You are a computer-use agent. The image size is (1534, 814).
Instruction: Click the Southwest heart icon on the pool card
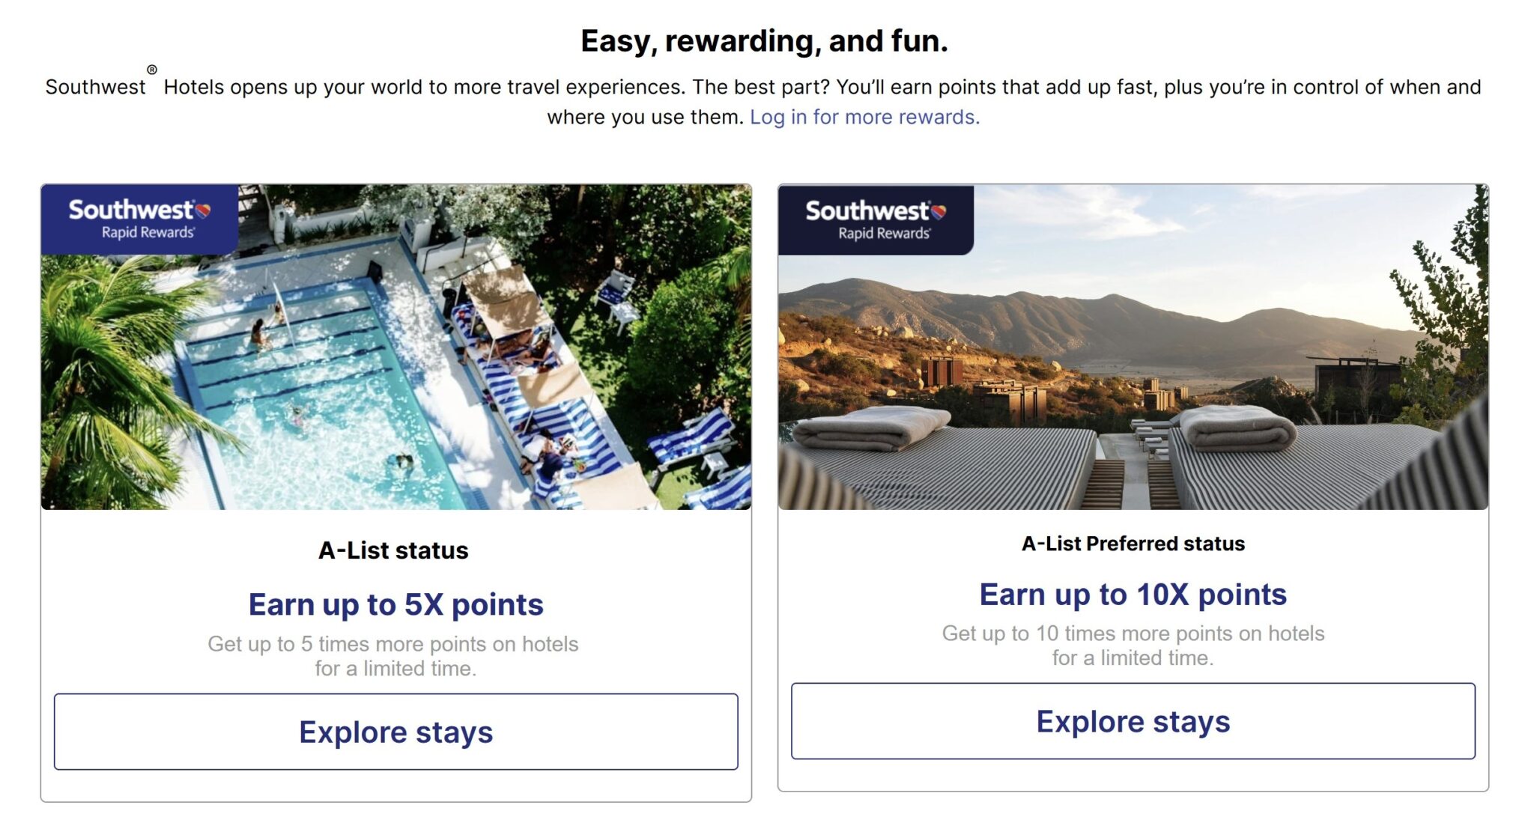(x=202, y=210)
